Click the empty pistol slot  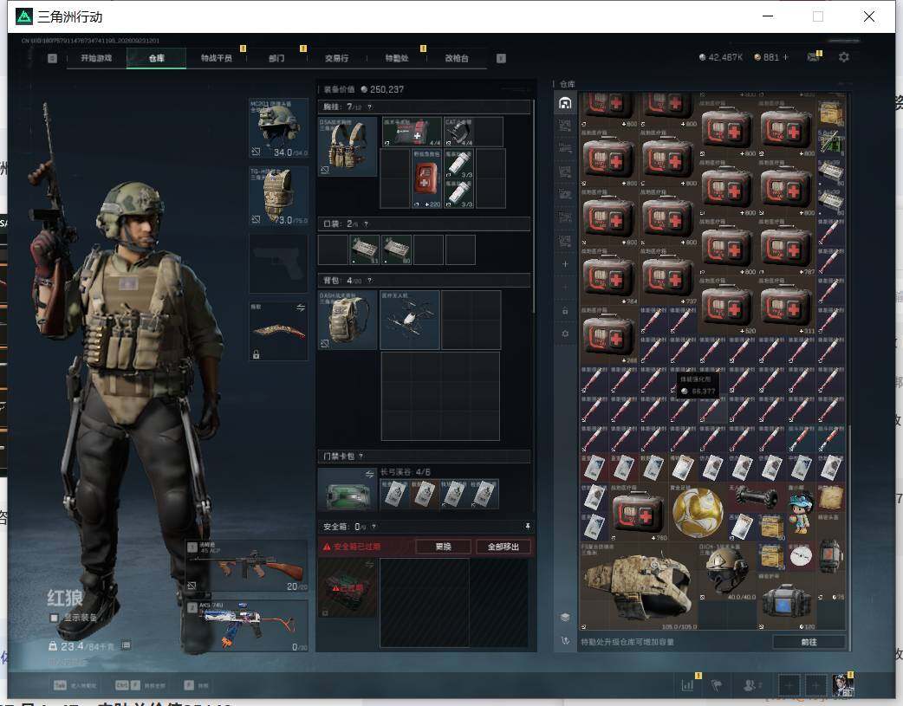pos(278,263)
